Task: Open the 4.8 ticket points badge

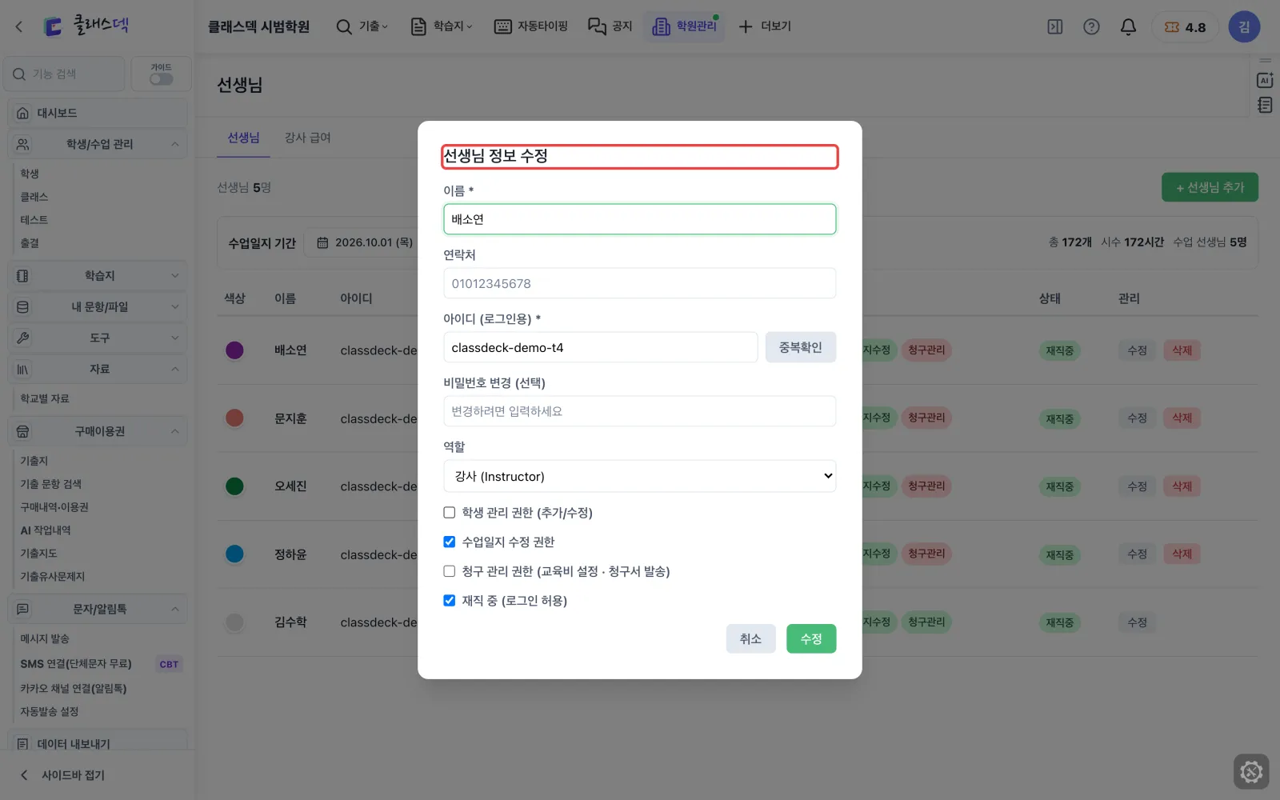Action: click(x=1185, y=26)
